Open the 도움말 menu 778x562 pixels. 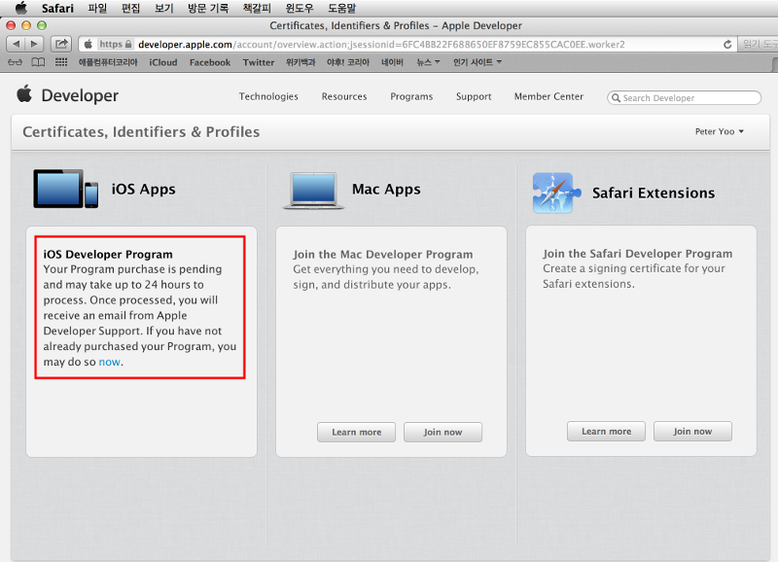pos(342,8)
